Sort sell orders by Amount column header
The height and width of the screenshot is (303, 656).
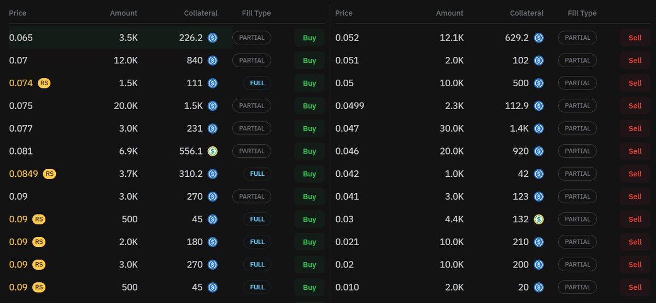pos(449,13)
